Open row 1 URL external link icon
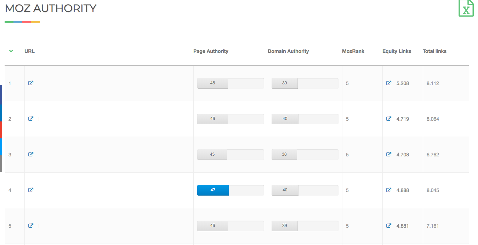The height and width of the screenshot is (245, 478). (31, 83)
